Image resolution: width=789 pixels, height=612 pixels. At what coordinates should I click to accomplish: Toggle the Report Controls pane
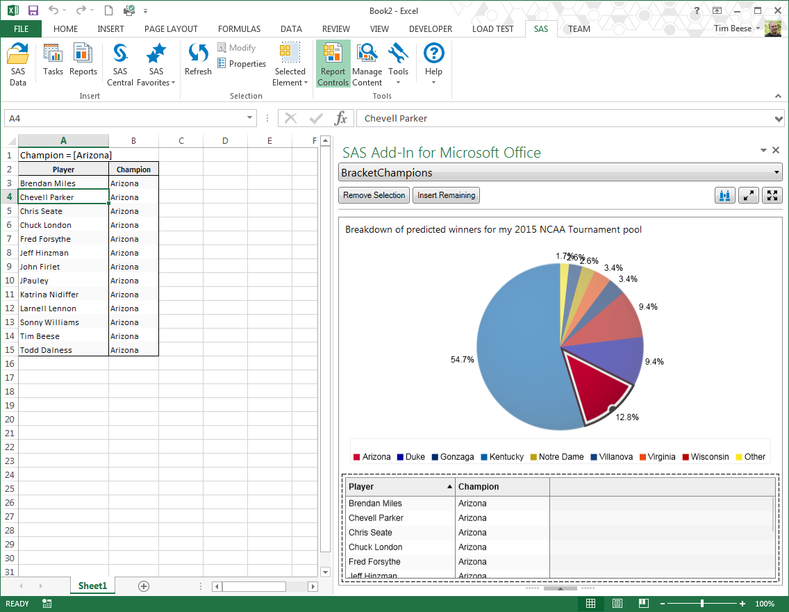[x=333, y=65]
